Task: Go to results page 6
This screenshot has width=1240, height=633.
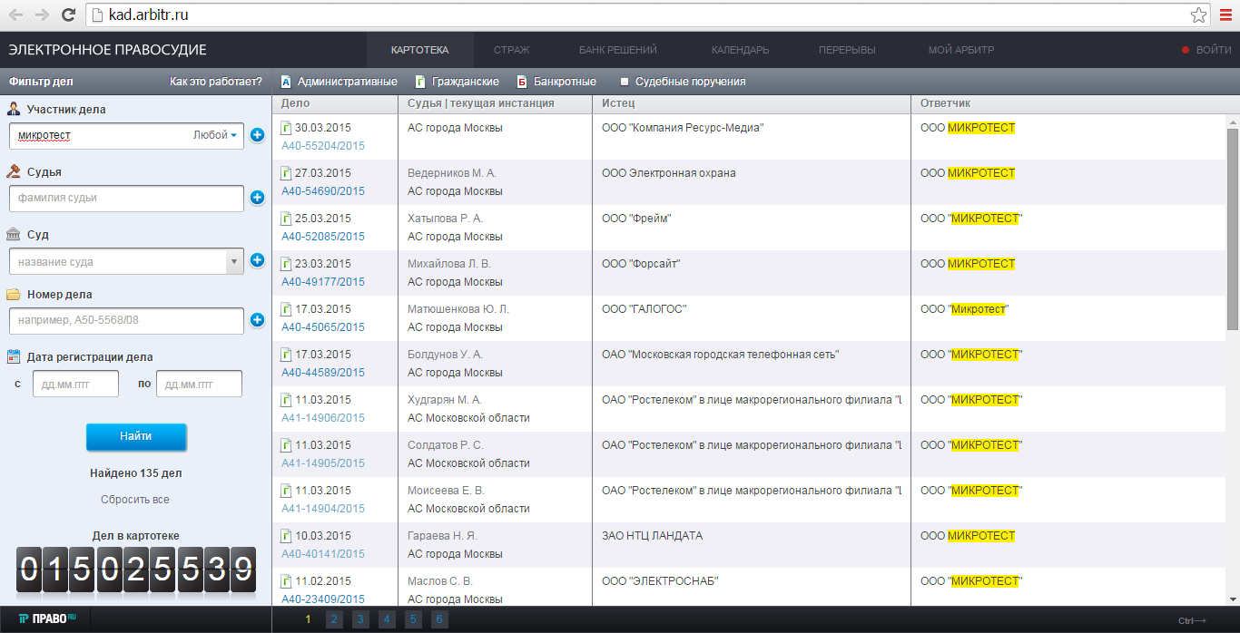Action: 439,620
